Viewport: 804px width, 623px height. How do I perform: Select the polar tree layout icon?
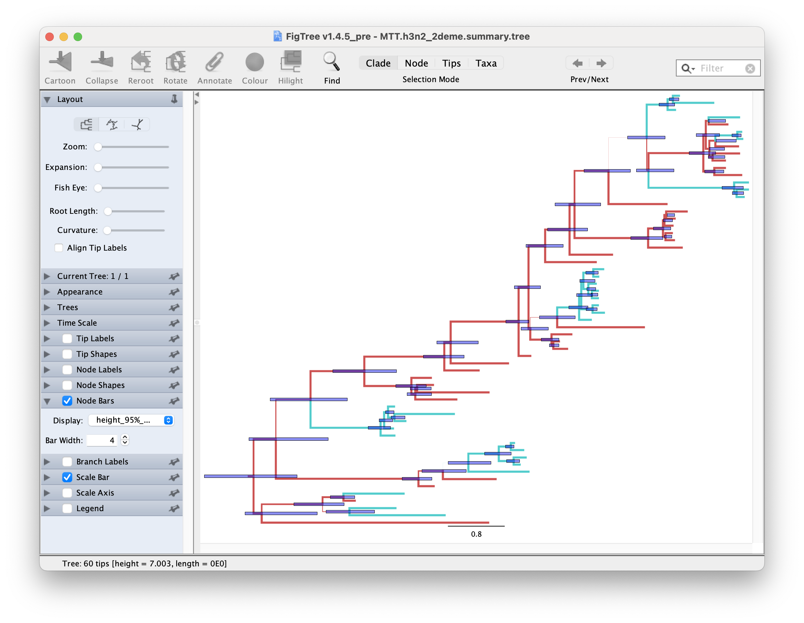112,125
